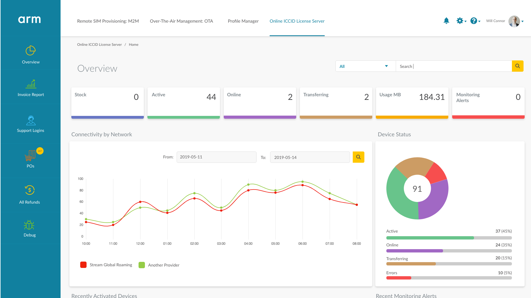
Task: Click the Support Logins sidebar label
Action: [x=30, y=131]
